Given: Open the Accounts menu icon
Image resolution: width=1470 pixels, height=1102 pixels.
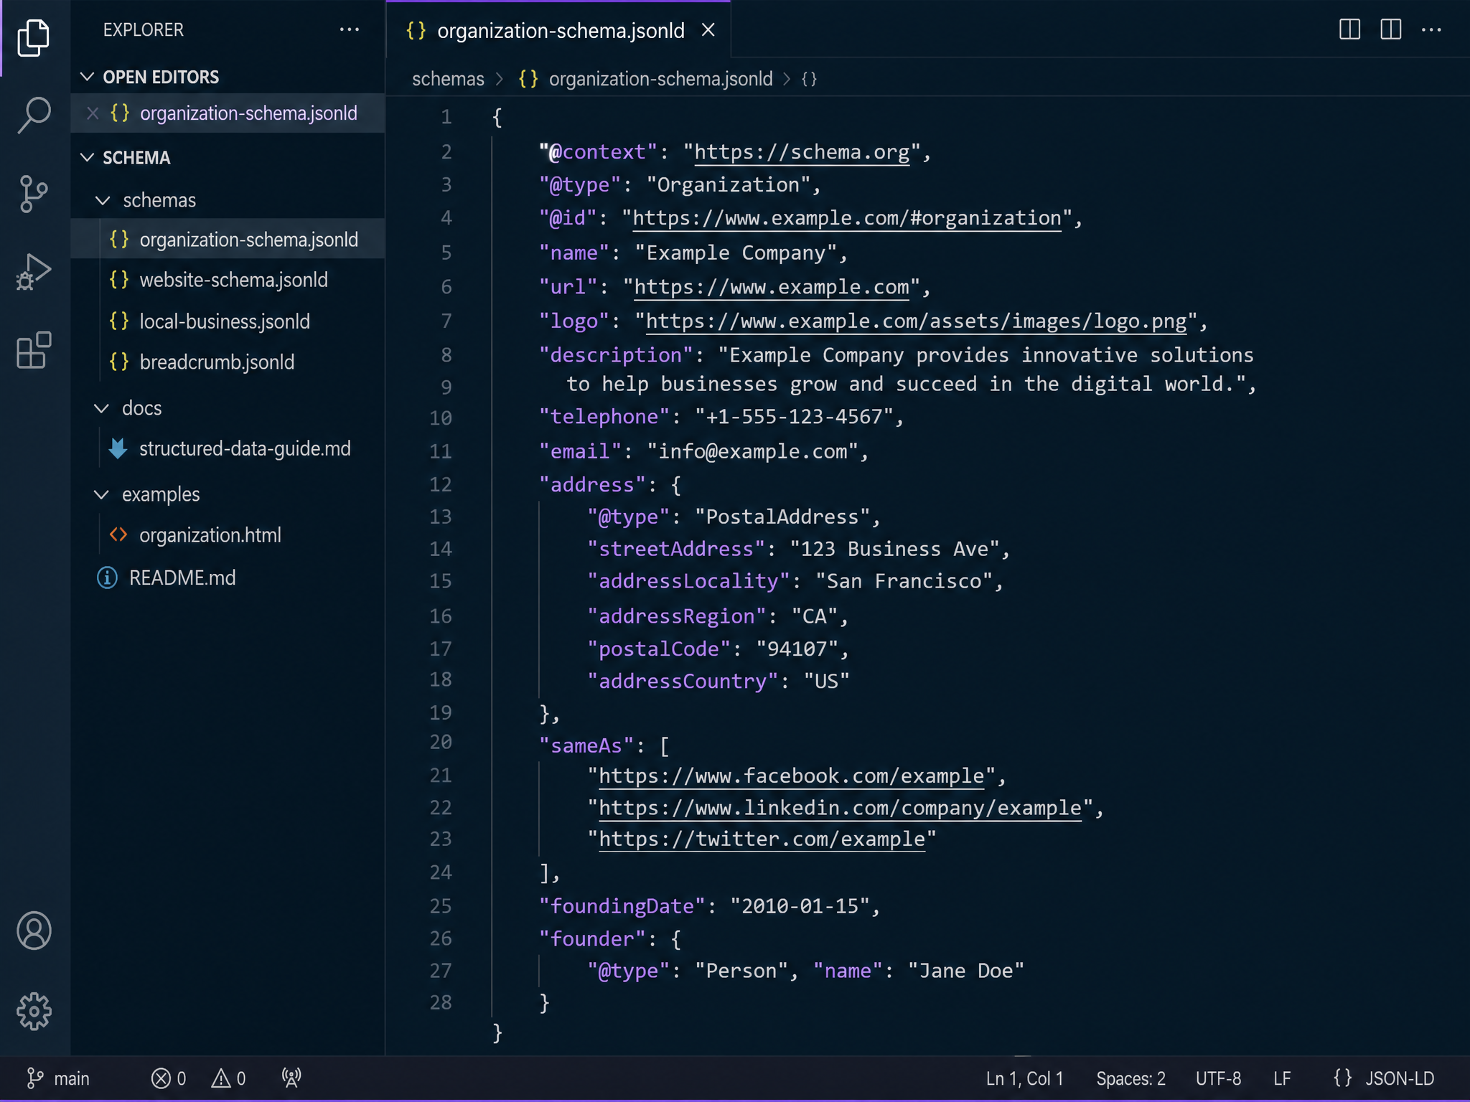Looking at the screenshot, I should click(34, 931).
